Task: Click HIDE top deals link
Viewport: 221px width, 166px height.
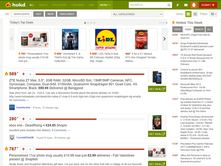Action: 162,23
